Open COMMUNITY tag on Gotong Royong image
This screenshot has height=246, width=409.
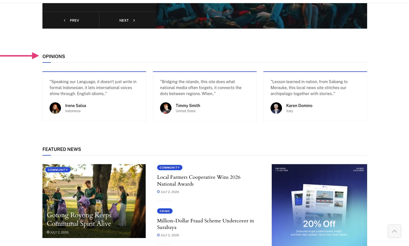pyautogui.click(x=58, y=170)
